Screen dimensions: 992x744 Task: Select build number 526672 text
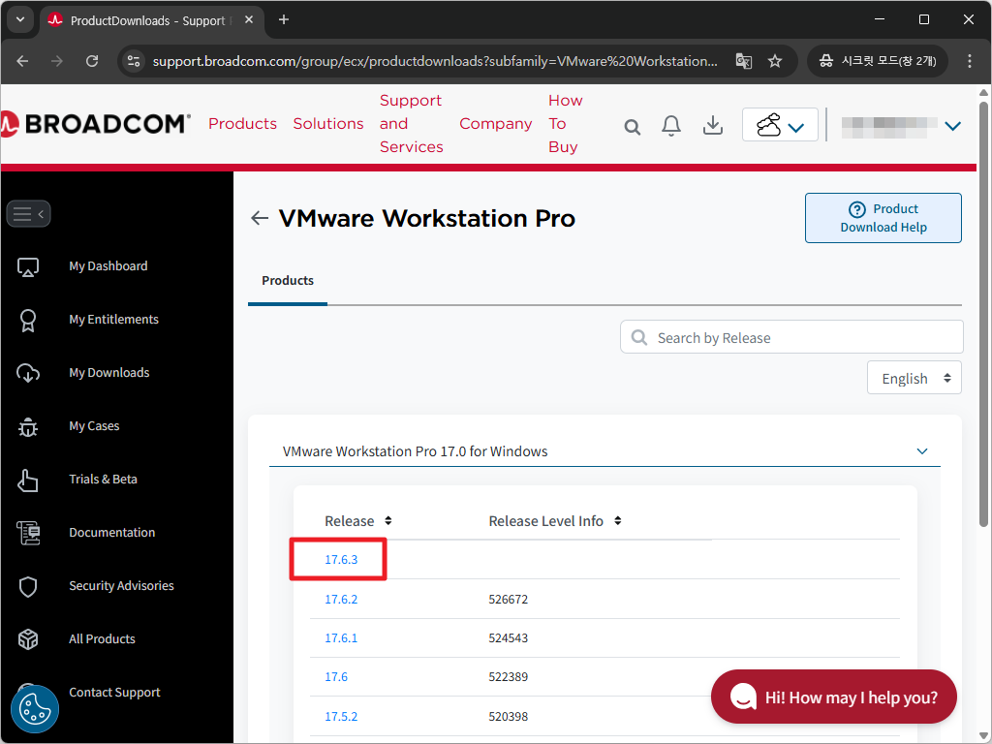pos(508,599)
